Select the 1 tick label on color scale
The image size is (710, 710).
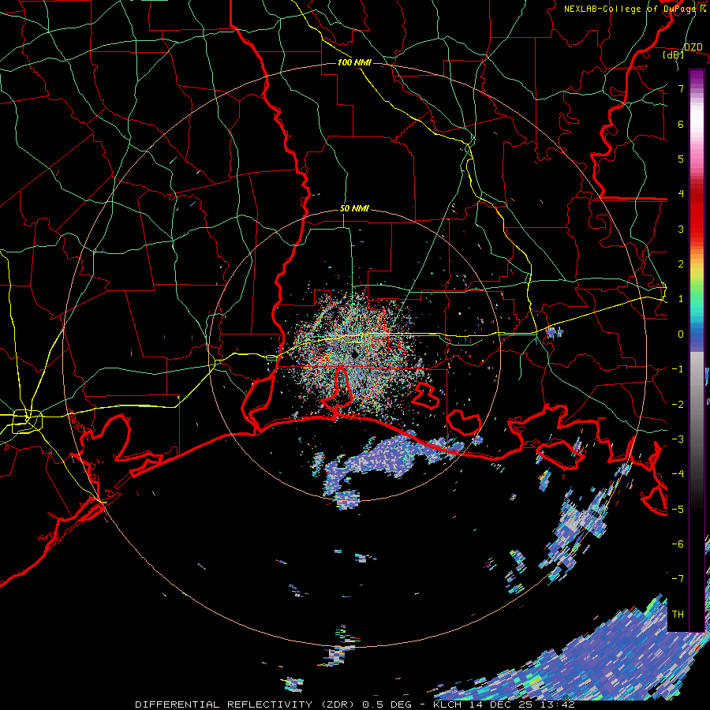(x=681, y=299)
